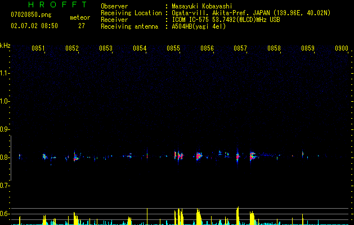Screen dimensions: 354x225
Task: Click the 1.0 kHz axis label
Action: coord(5,101)
